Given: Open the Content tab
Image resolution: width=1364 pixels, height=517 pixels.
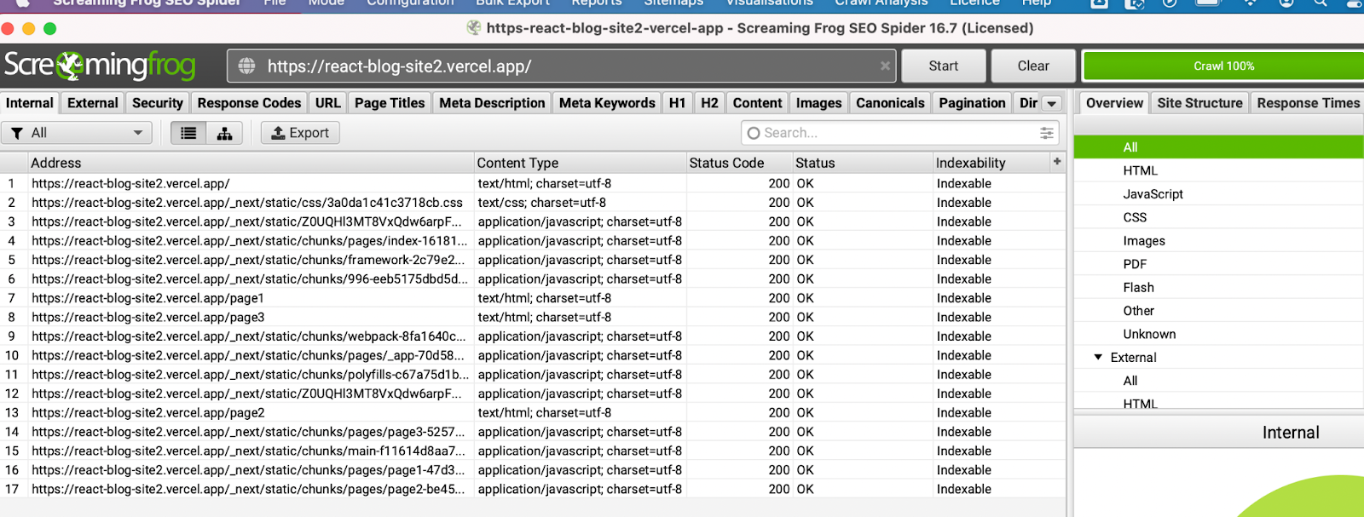Looking at the screenshot, I should pyautogui.click(x=757, y=103).
